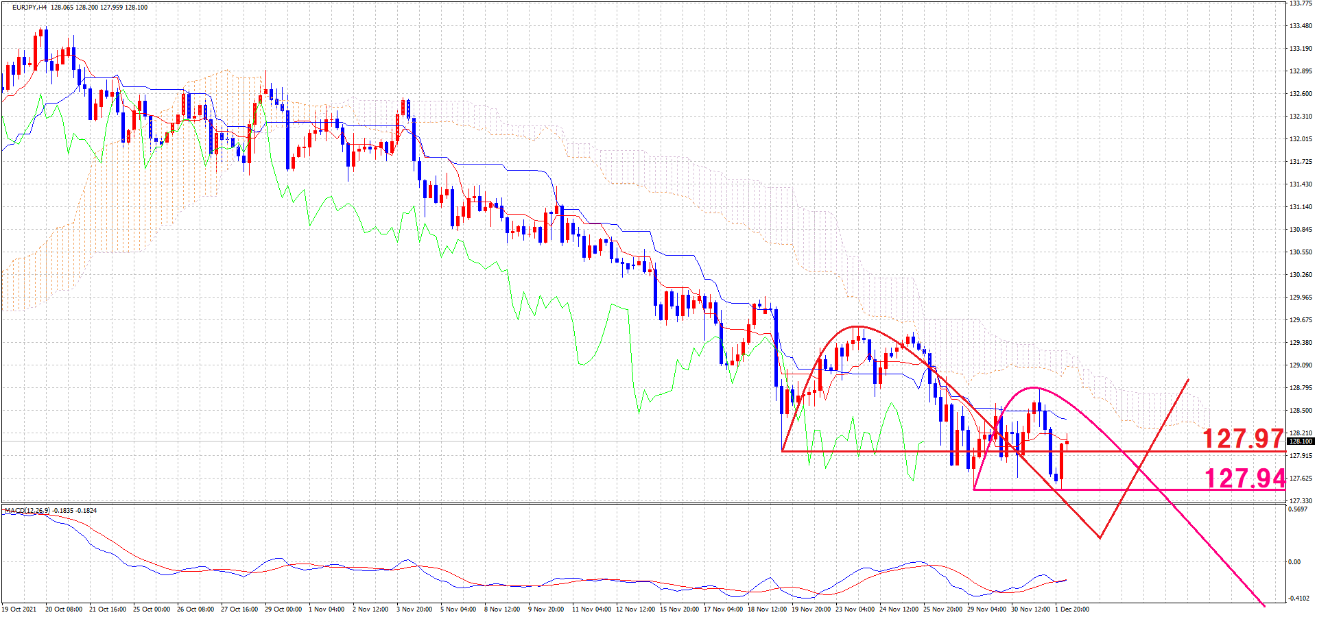
Task: Click the 133.480 price scale value
Action: click(x=1301, y=26)
